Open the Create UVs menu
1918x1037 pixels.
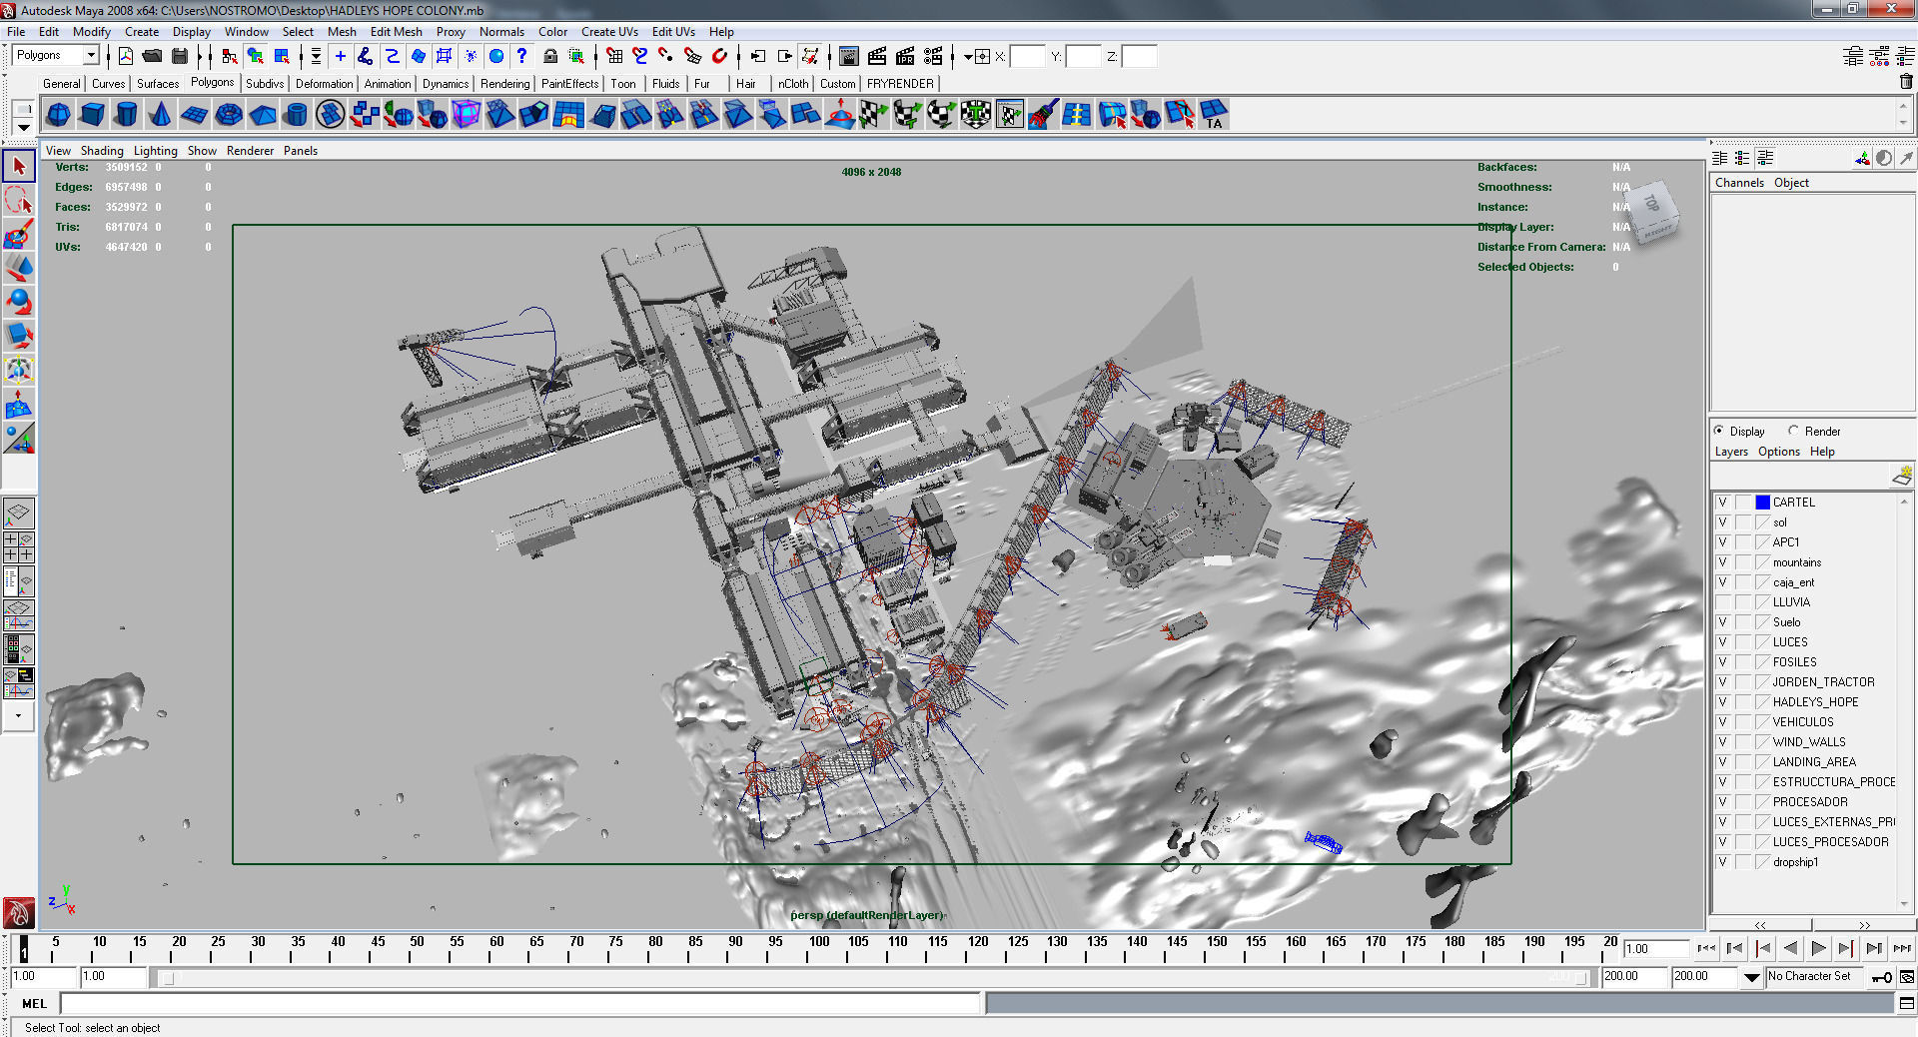point(609,32)
